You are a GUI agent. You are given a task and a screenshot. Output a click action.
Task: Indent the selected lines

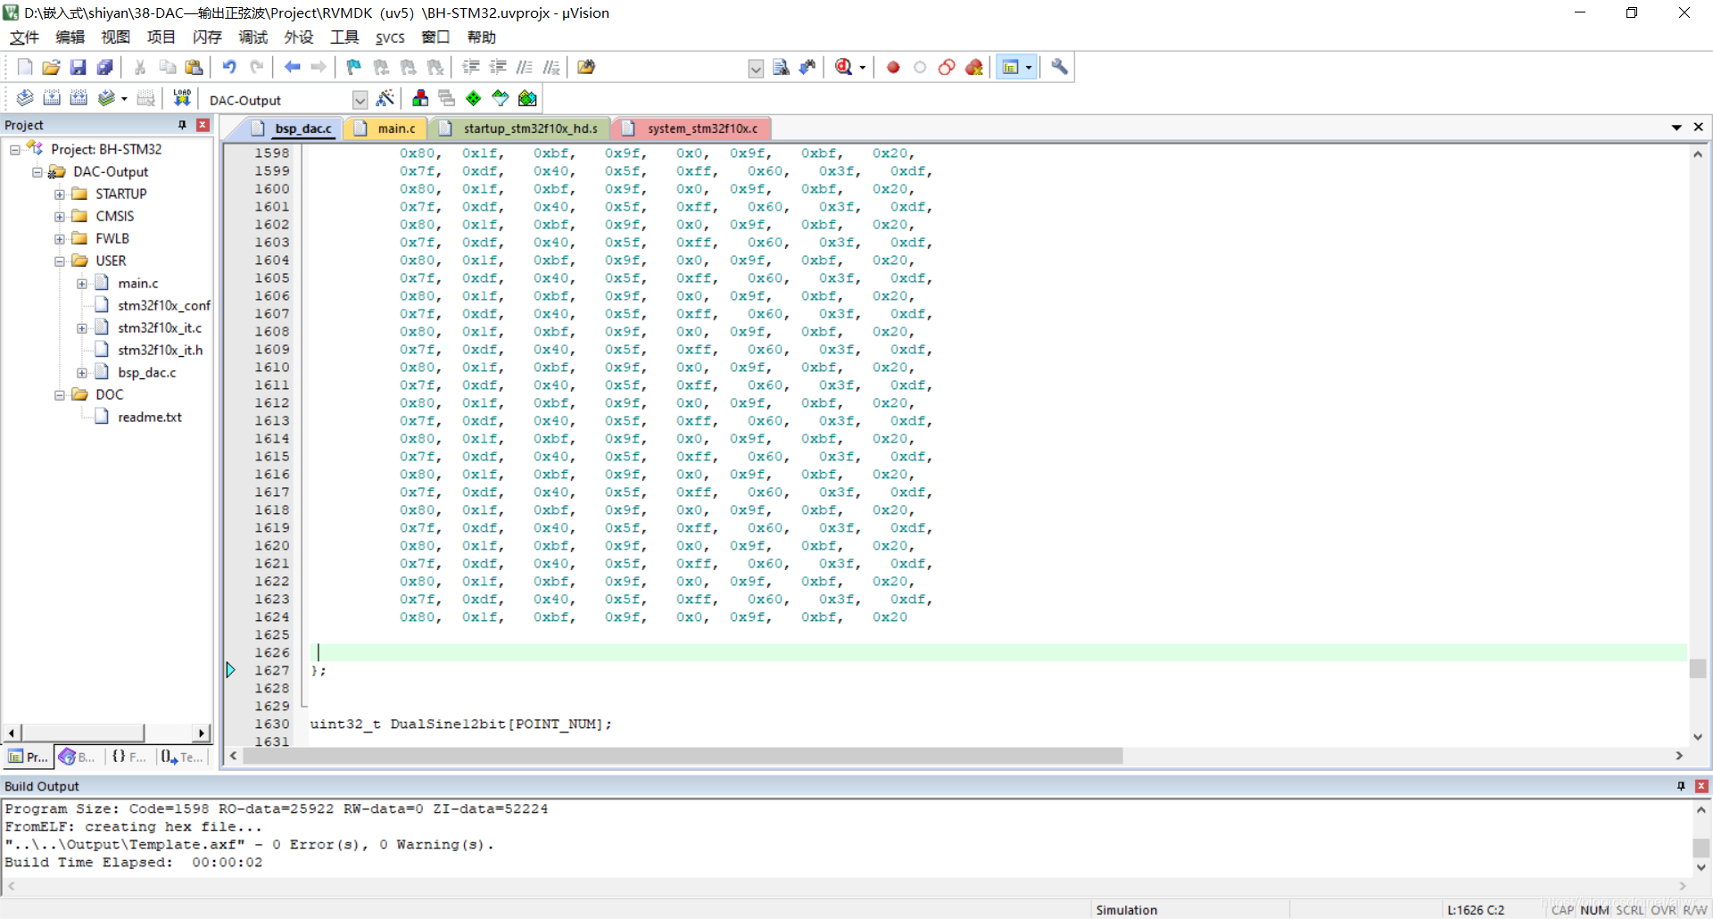471,67
